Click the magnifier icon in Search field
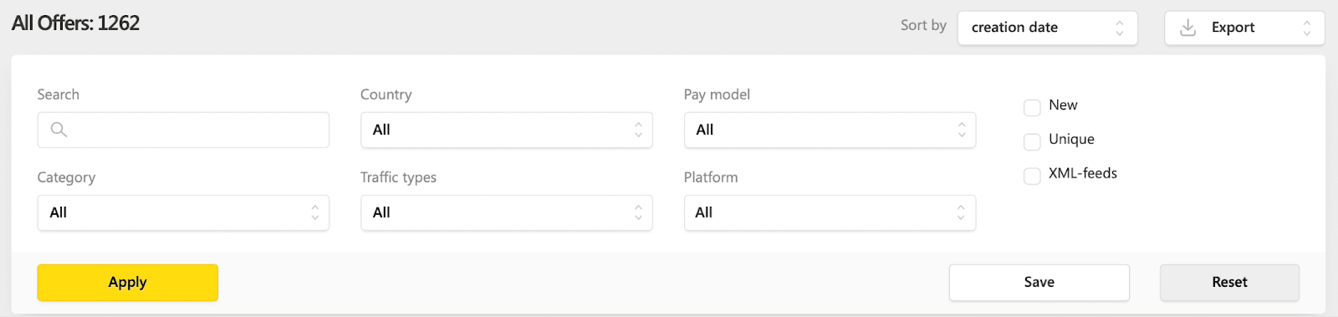This screenshot has height=317, width=1338. click(x=59, y=130)
